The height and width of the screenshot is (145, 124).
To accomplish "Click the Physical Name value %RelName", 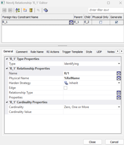I will (90, 78).
